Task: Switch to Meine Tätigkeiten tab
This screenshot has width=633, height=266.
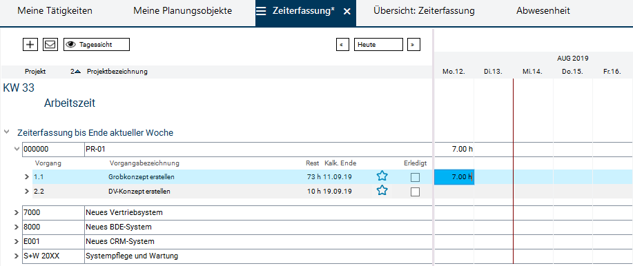Action: click(x=55, y=11)
